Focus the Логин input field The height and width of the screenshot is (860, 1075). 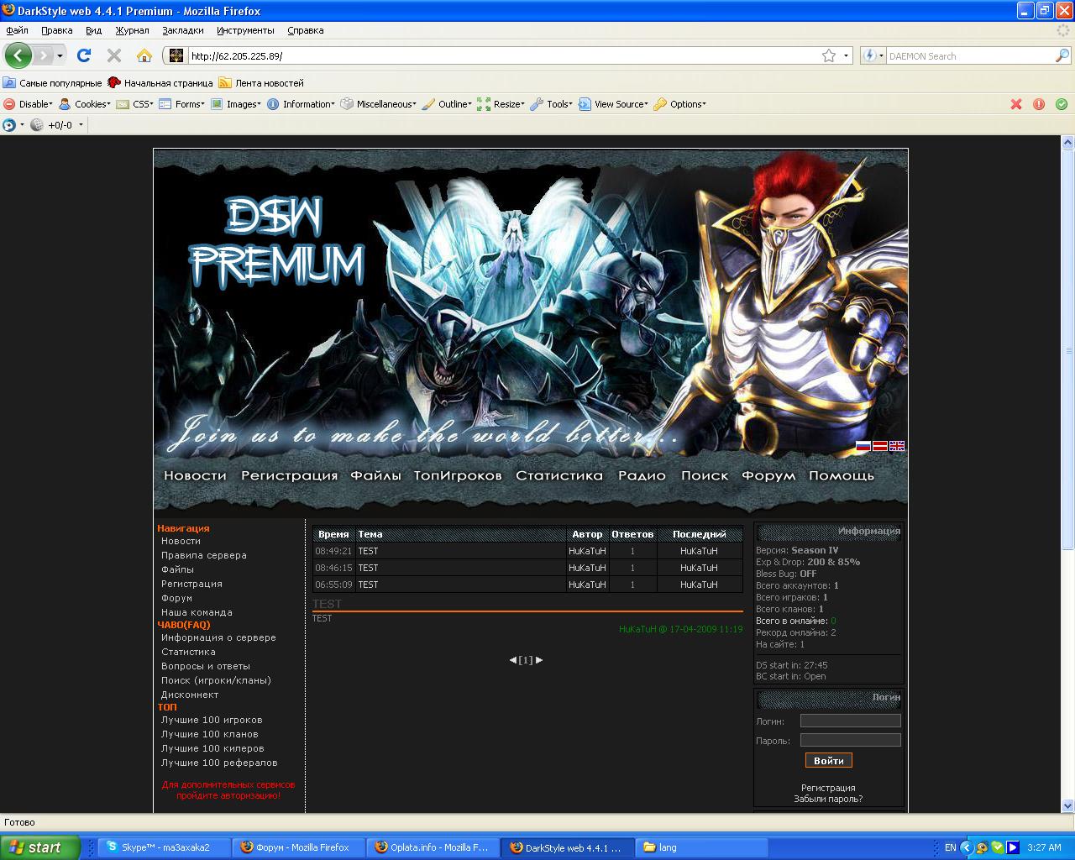point(851,721)
